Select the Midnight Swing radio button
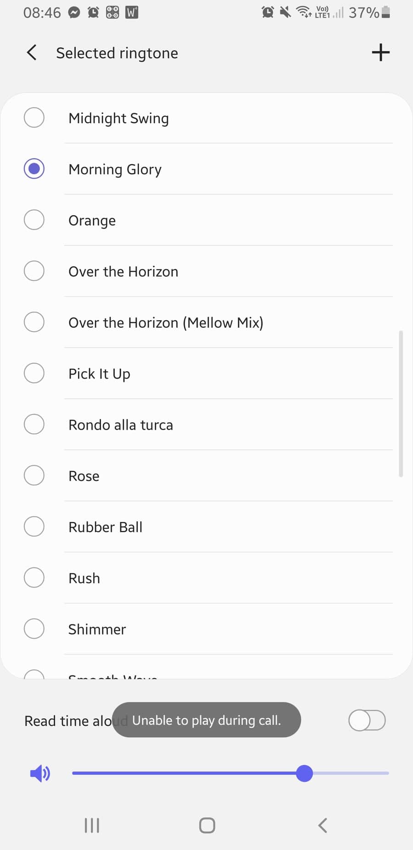The height and width of the screenshot is (850, 413). click(34, 118)
